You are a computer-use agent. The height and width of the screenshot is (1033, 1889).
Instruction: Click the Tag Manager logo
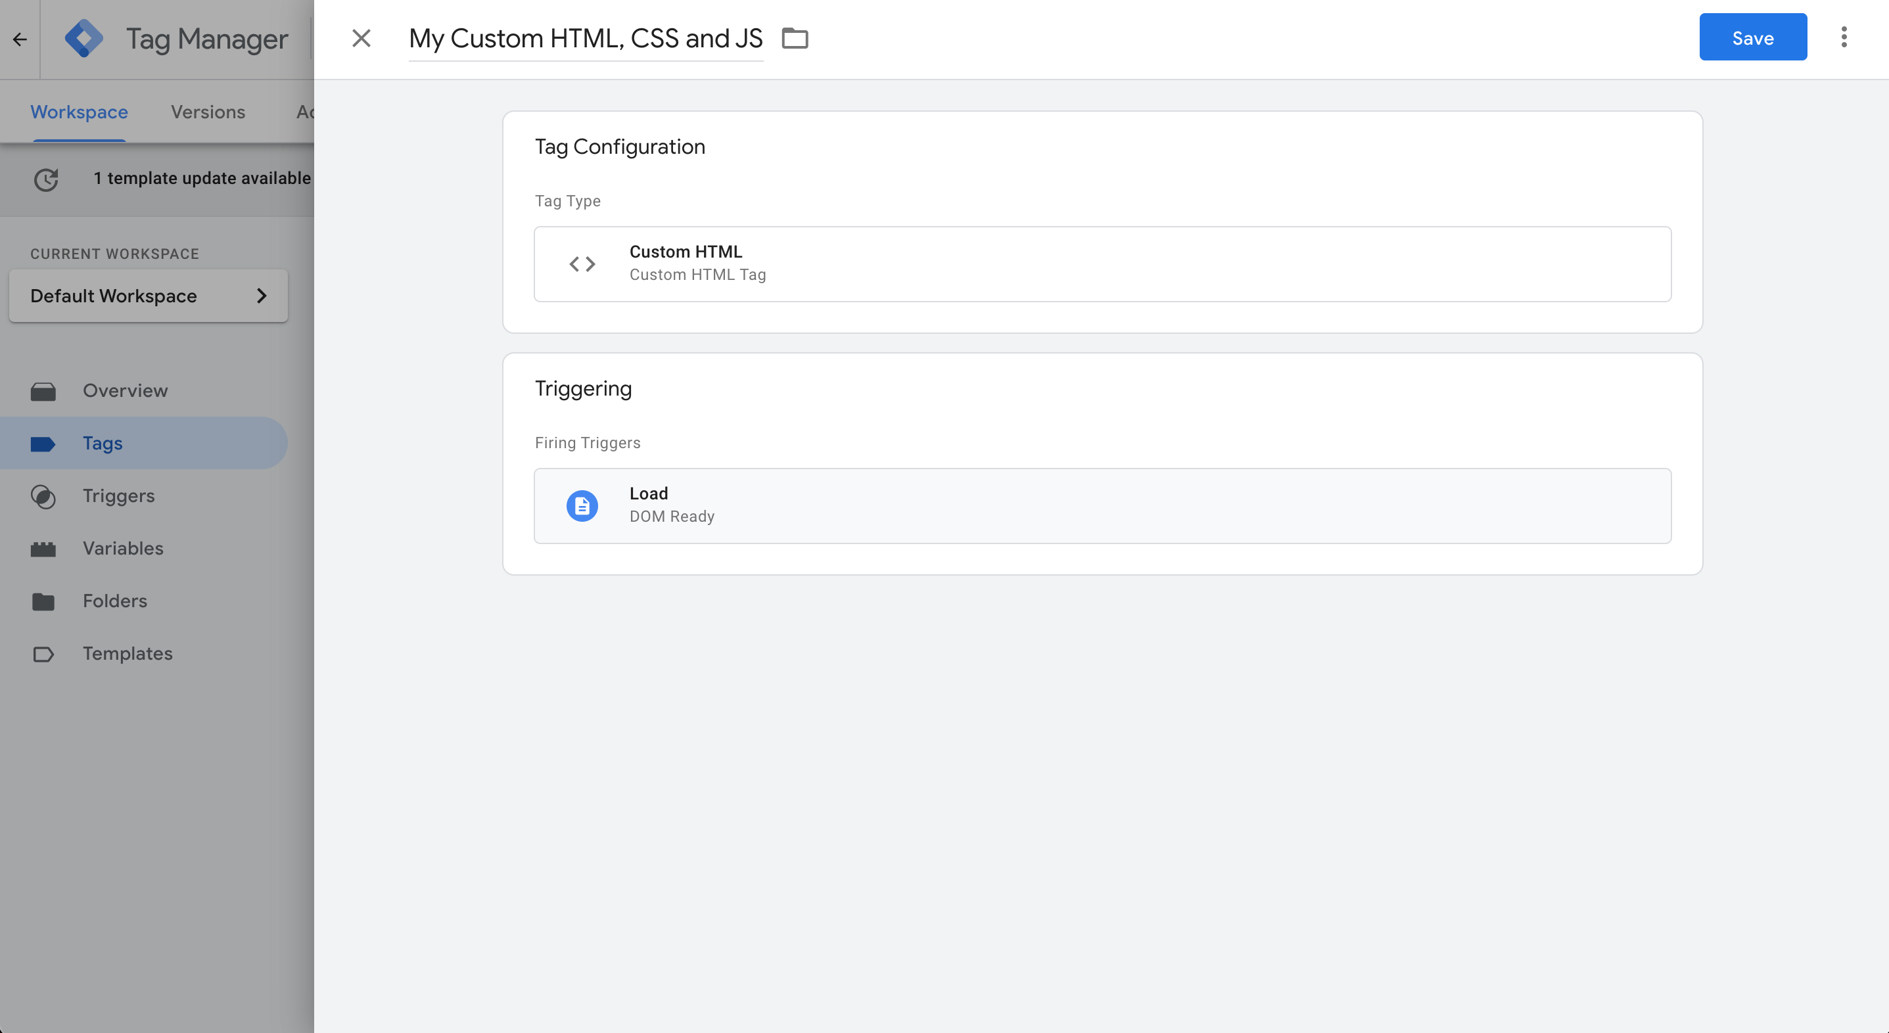(84, 38)
